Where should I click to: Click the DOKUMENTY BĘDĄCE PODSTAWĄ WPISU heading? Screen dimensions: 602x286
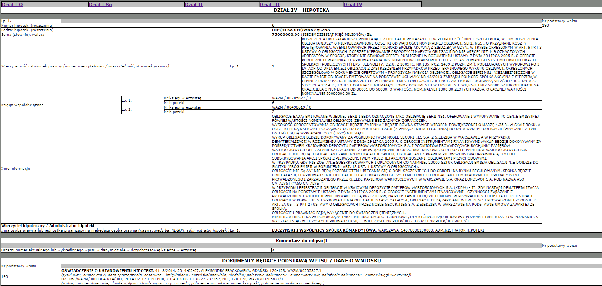coord(301,261)
